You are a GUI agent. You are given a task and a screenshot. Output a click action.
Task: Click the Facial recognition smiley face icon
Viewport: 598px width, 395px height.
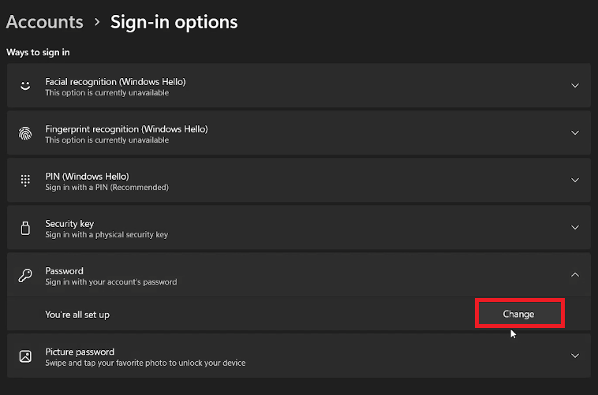25,86
